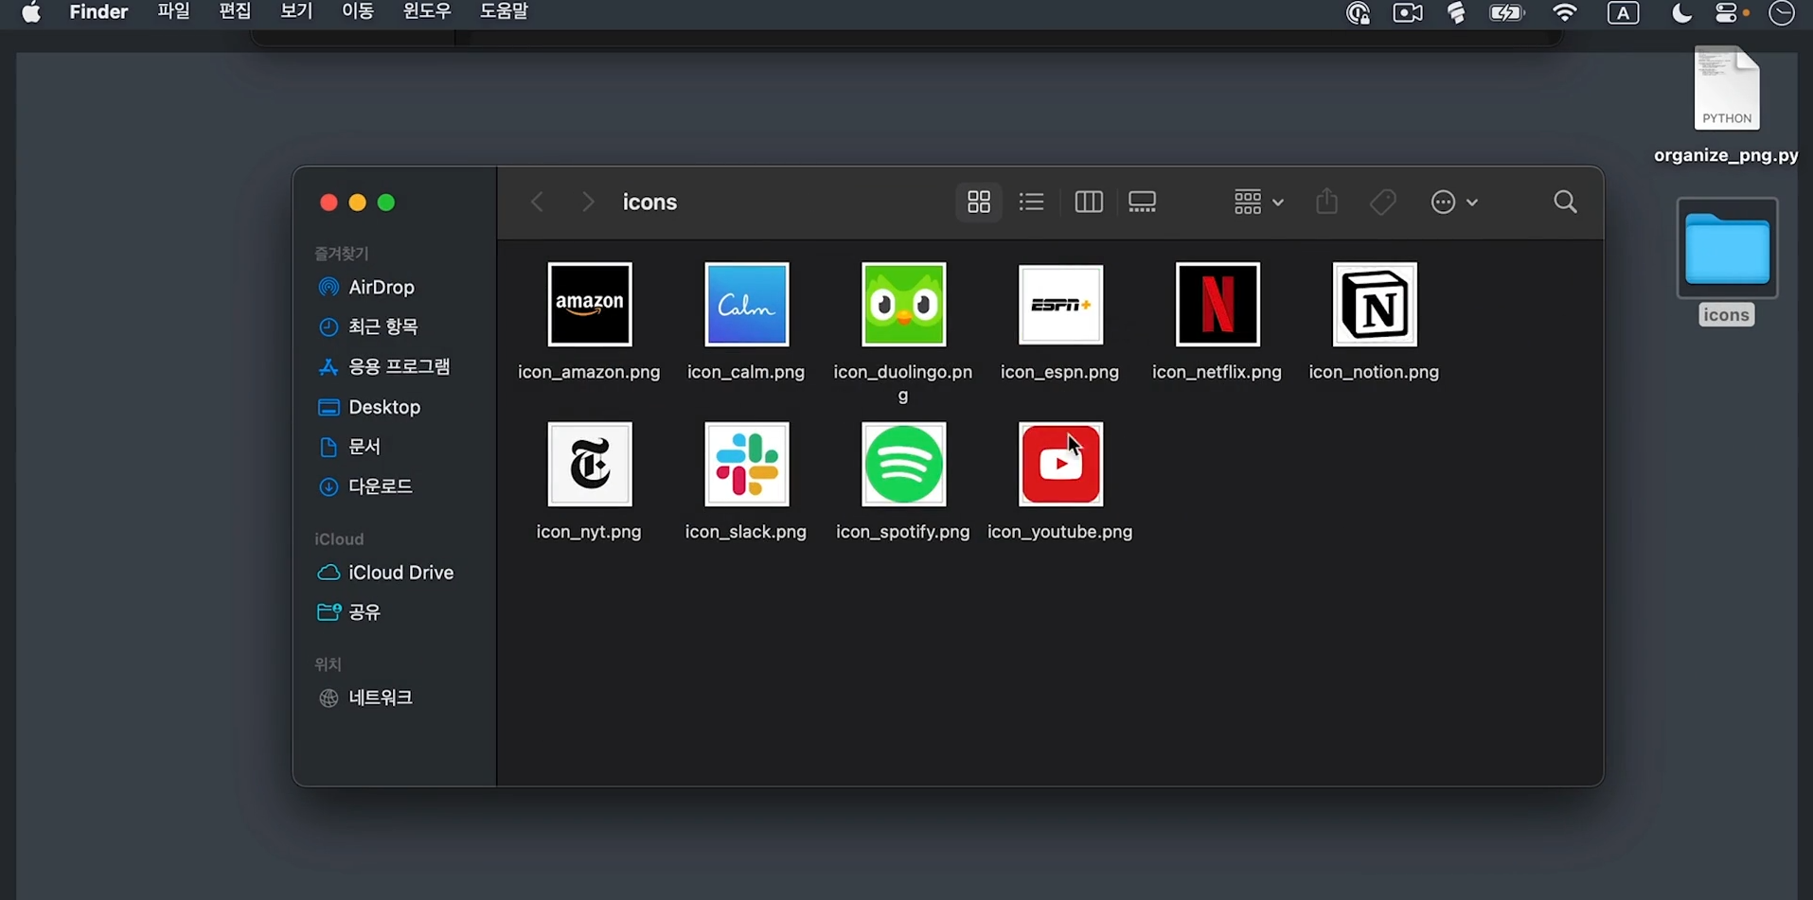The height and width of the screenshot is (900, 1813).
Task: Open the input source menu (A)
Action: point(1624,12)
